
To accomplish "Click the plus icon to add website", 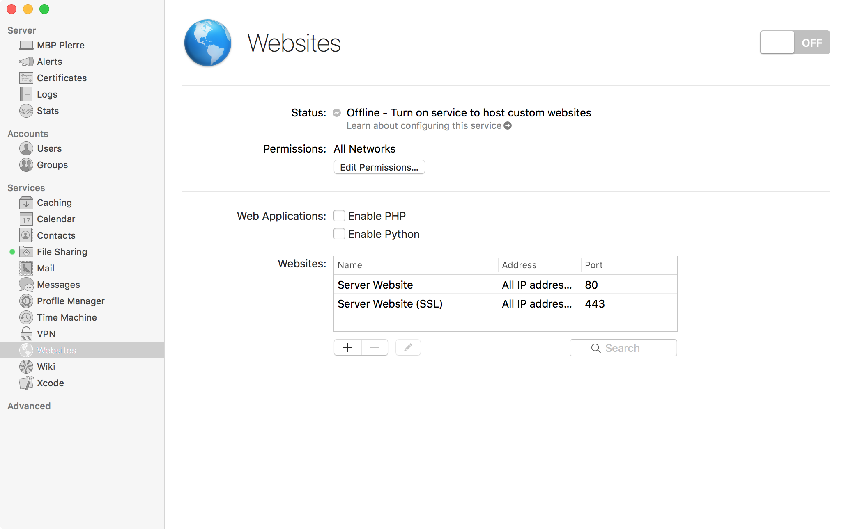I will (348, 348).
